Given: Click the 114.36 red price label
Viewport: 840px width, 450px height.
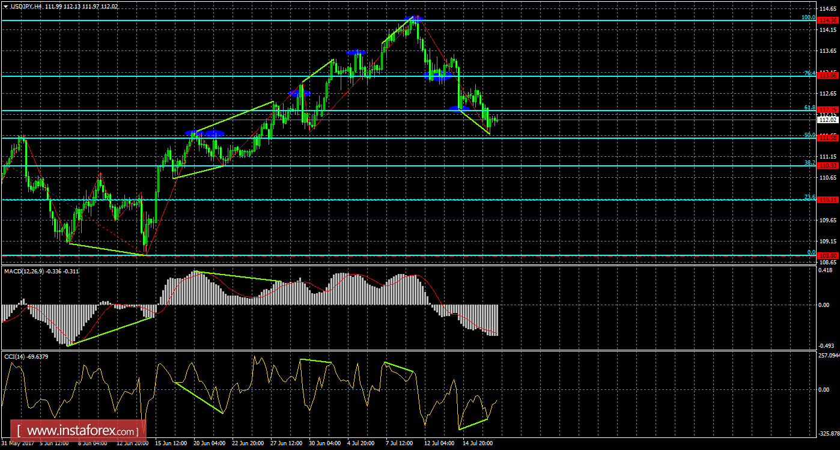Looking at the screenshot, I should (x=828, y=20).
